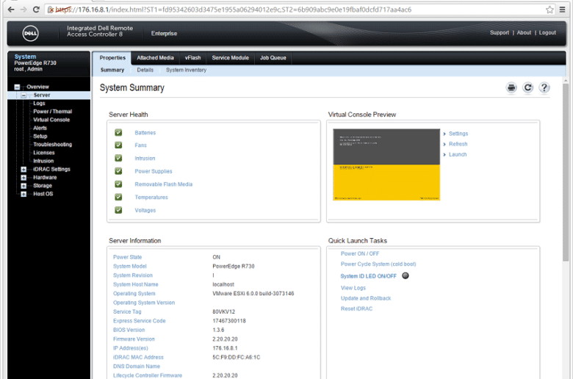Open Troubleshooting in the sidebar
Screen dimensions: 573x379
click(53, 145)
